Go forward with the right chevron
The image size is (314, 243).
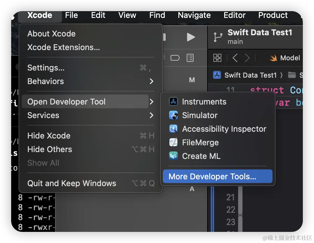point(247,58)
